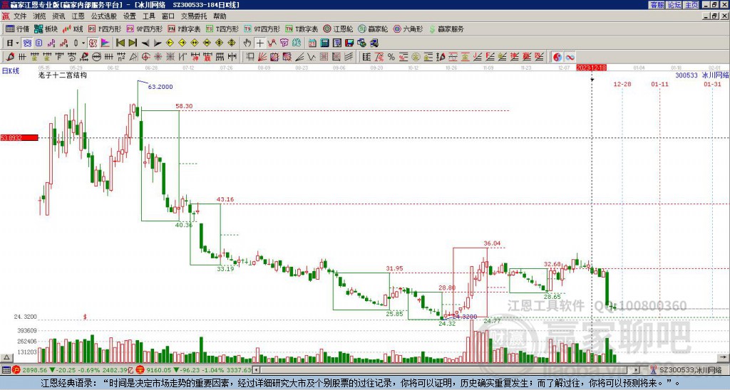Click the SZ300533,冰川网络 status entry
This screenshot has width=730, height=390.
689,370
